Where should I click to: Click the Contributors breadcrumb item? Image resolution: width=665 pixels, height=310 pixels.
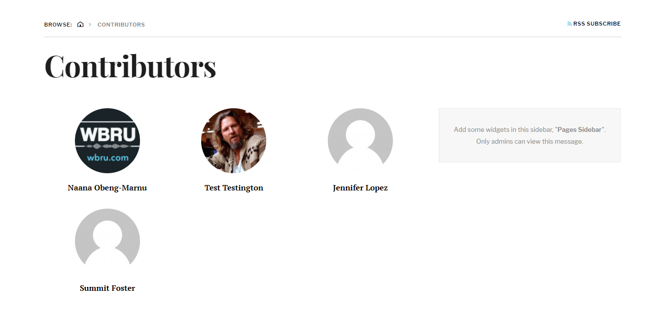(121, 25)
